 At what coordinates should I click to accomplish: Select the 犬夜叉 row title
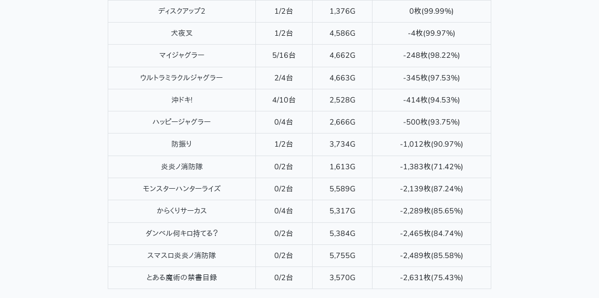pyautogui.click(x=181, y=33)
